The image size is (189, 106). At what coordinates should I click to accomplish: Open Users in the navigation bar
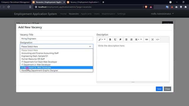click(97, 14)
